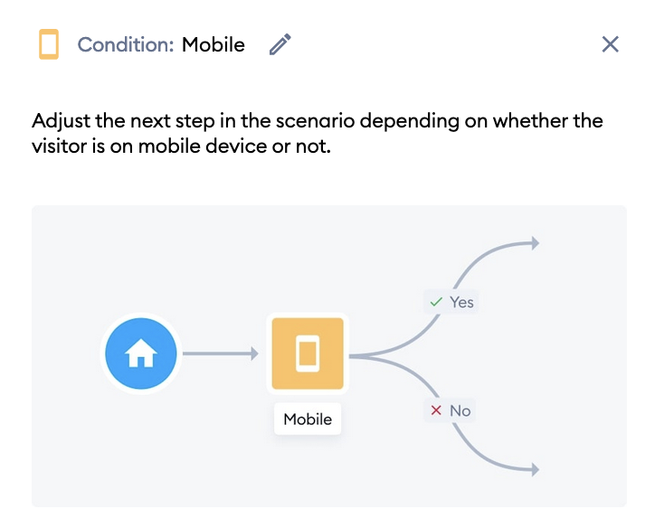Close the Condition Mobile panel
Screen dimensions: 664x528
coord(611,44)
